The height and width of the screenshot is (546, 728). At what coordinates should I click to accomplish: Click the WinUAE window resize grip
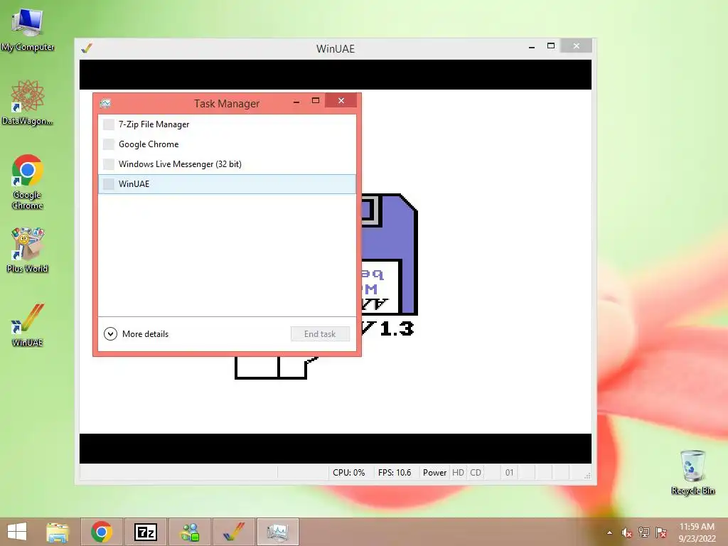click(x=587, y=476)
